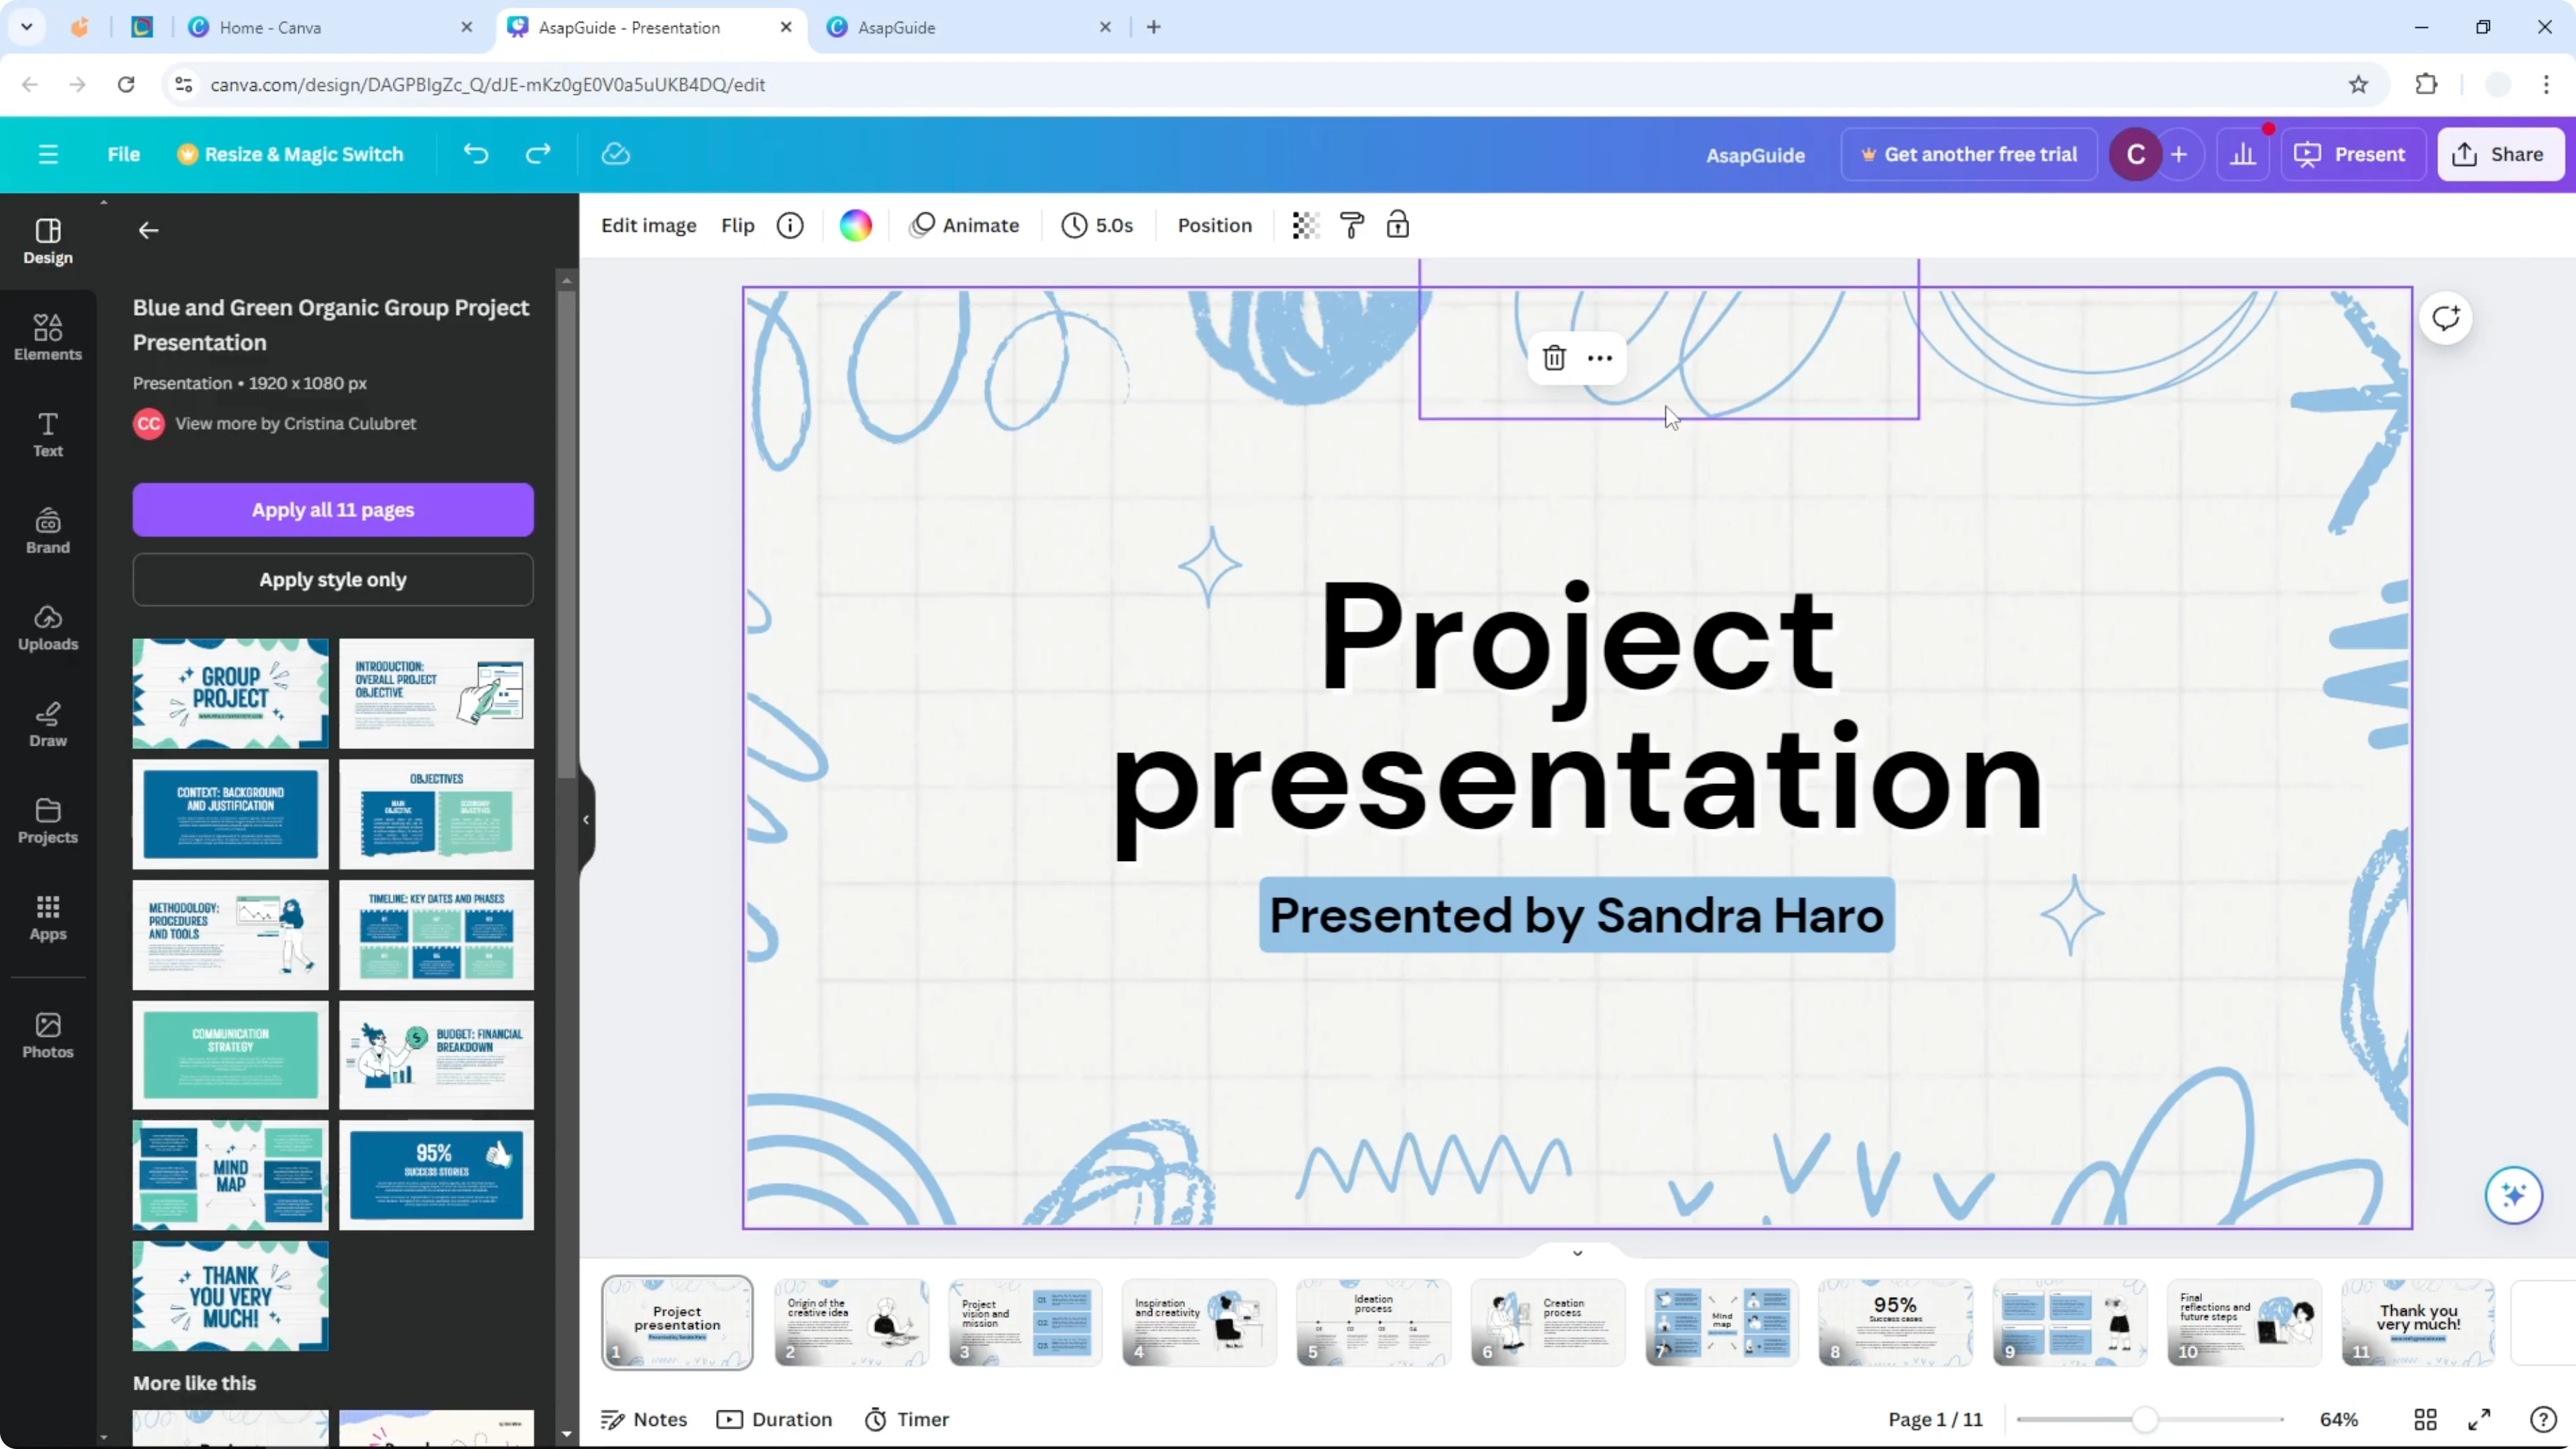The image size is (2576, 1449).
Task: Open the Duration control
Action: (x=775, y=1419)
